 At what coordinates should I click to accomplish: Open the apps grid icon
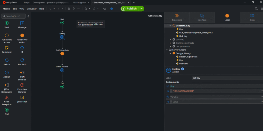[262, 9]
